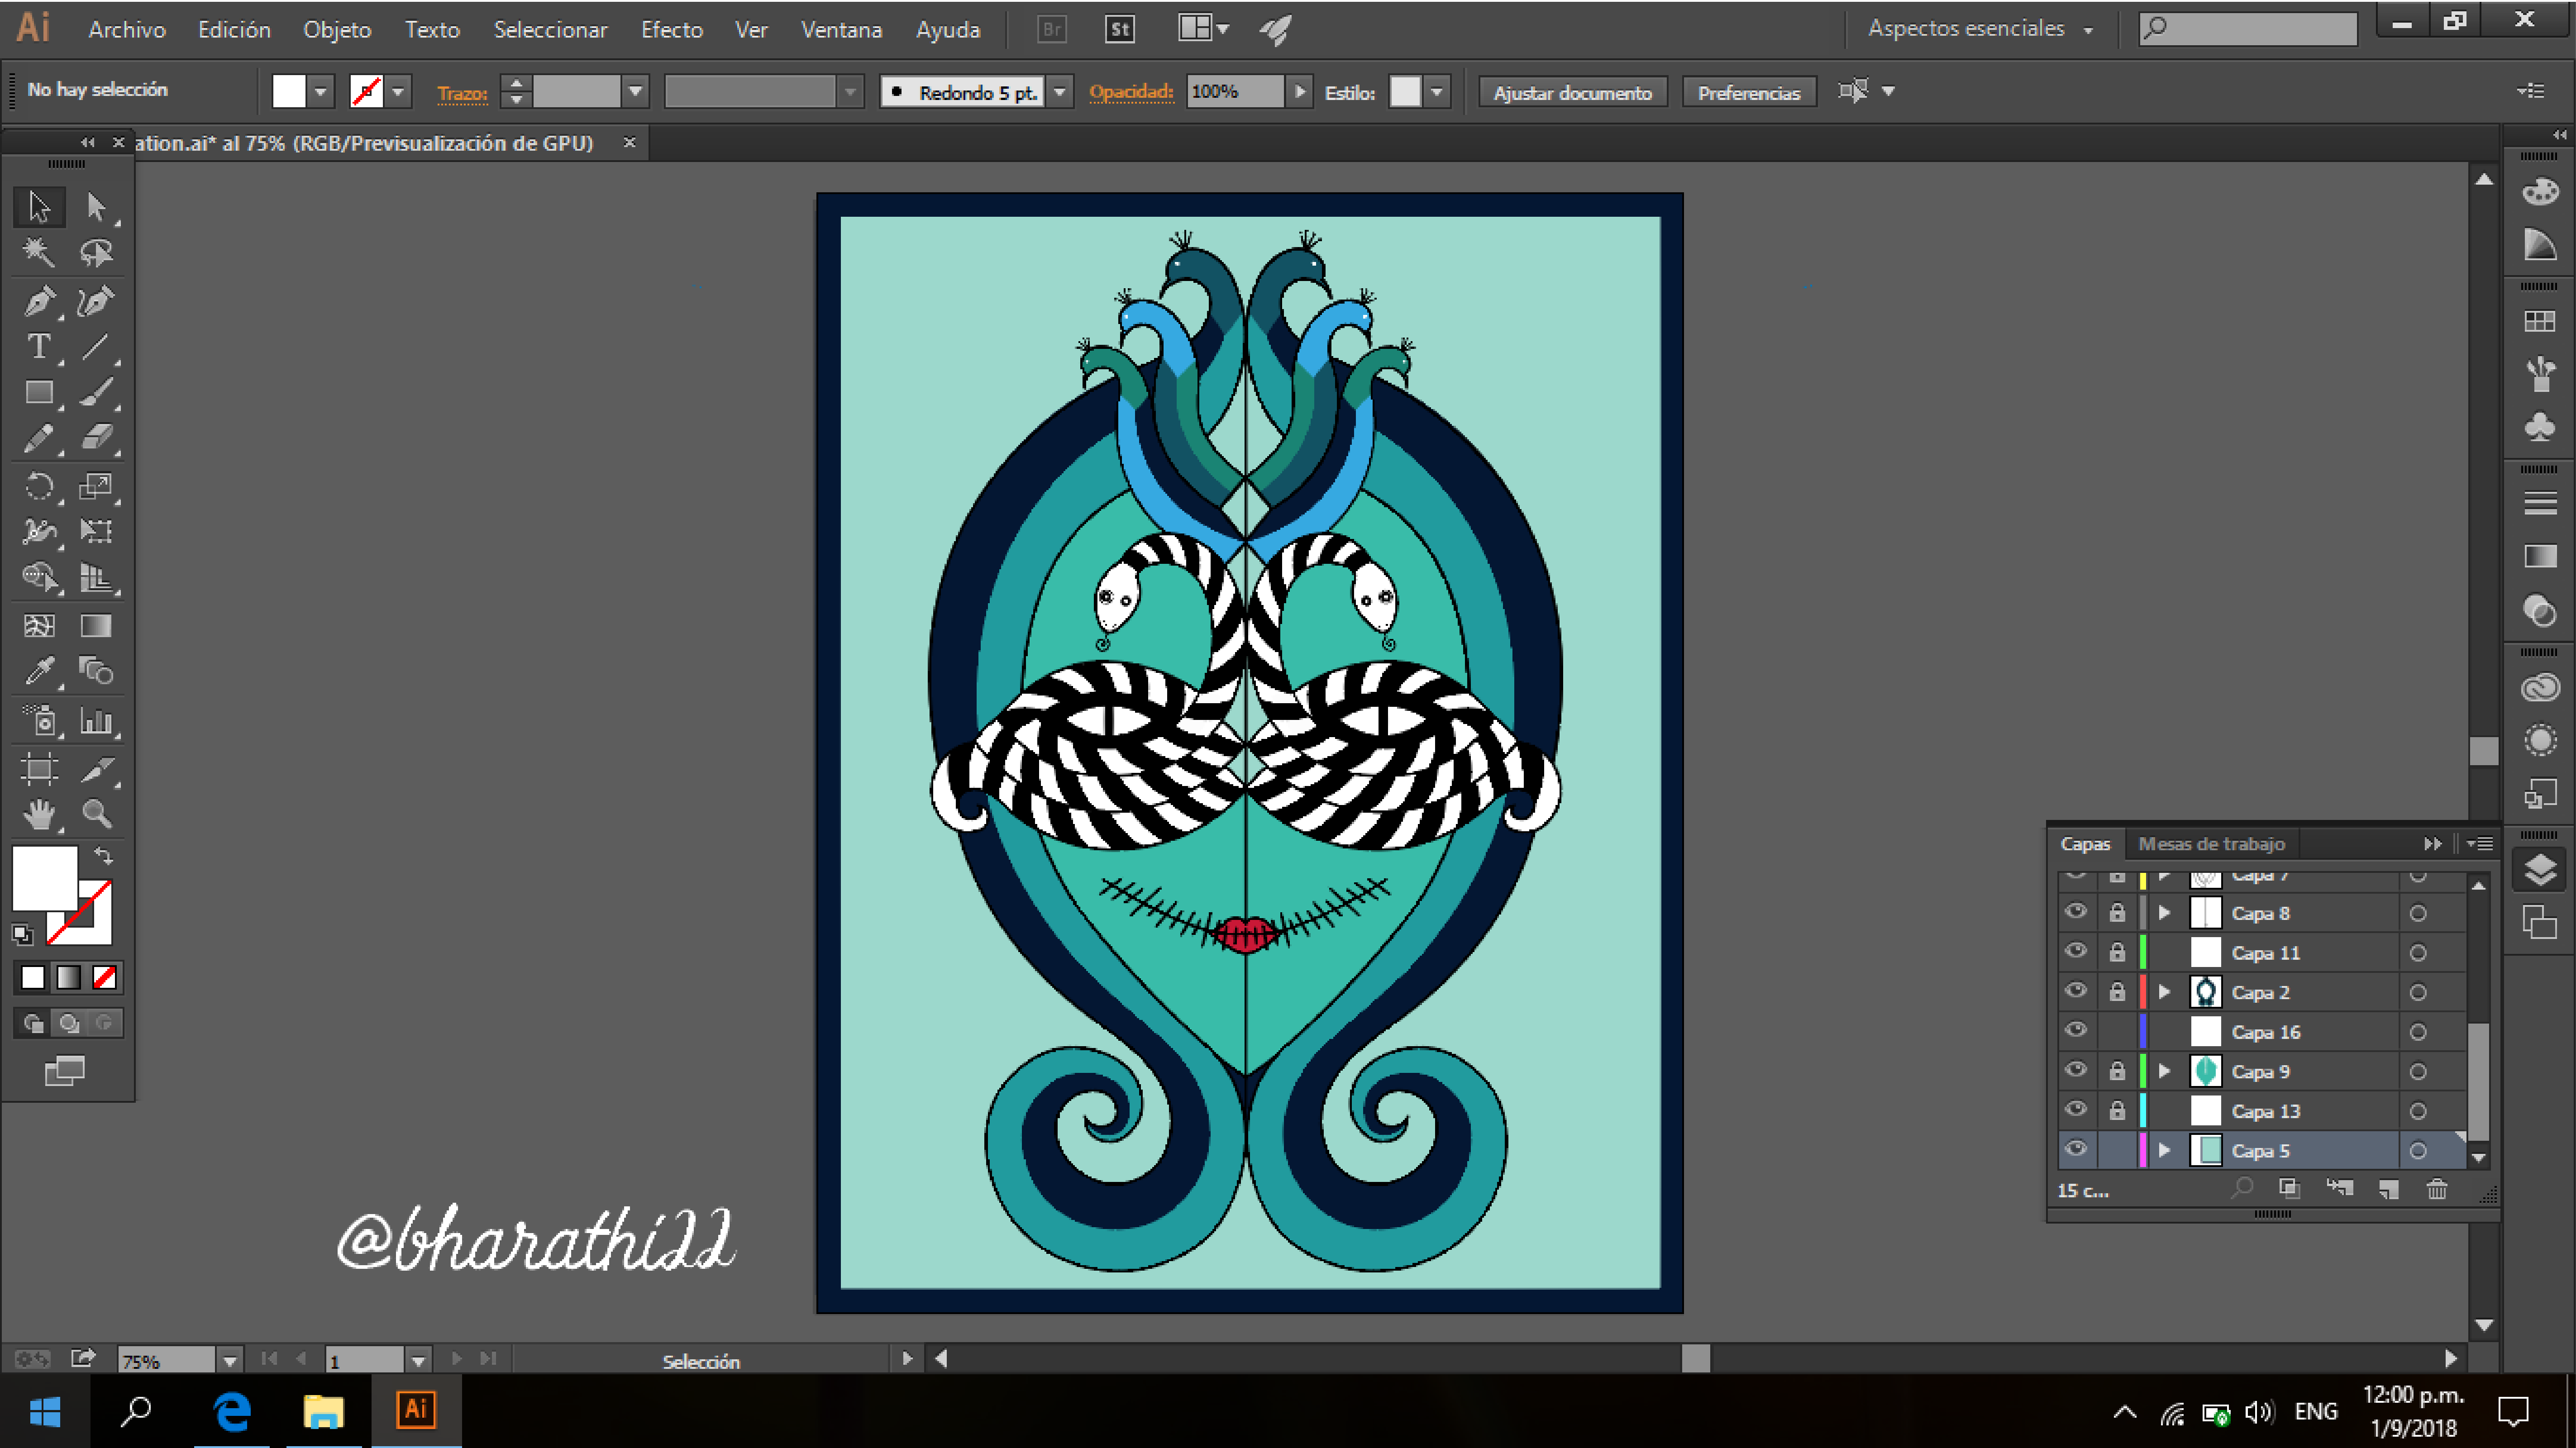The height and width of the screenshot is (1448, 2576).
Task: Select the Selection tool arrow
Action: (x=39, y=206)
